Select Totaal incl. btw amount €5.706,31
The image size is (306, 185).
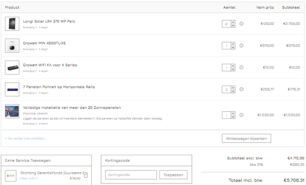[294, 180]
